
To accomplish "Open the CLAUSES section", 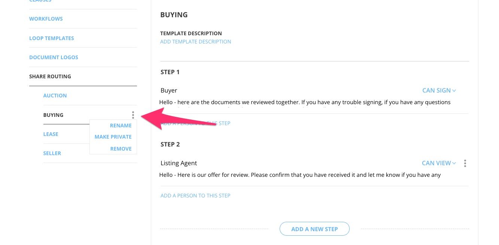I will coord(40,1).
